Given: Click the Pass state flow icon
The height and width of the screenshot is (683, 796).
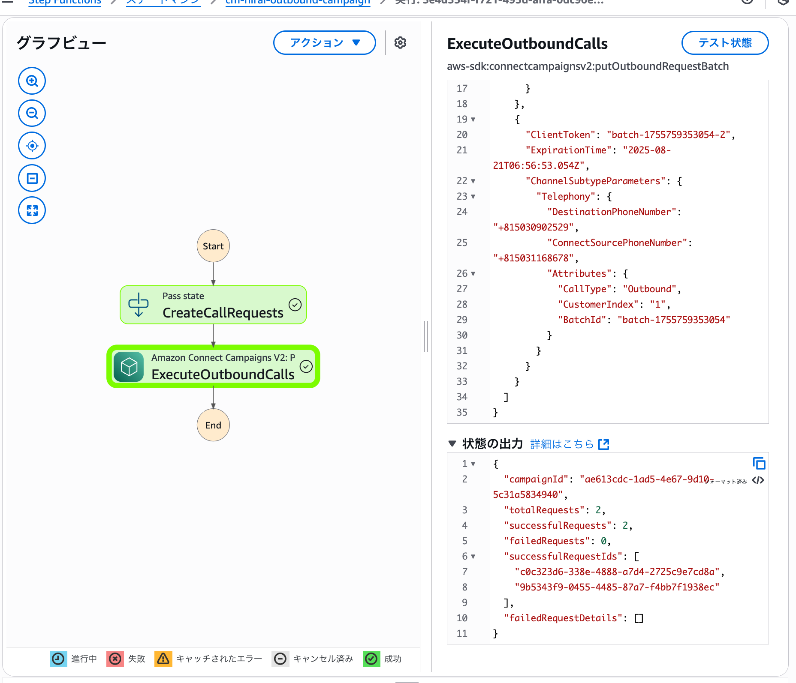Looking at the screenshot, I should click(139, 305).
